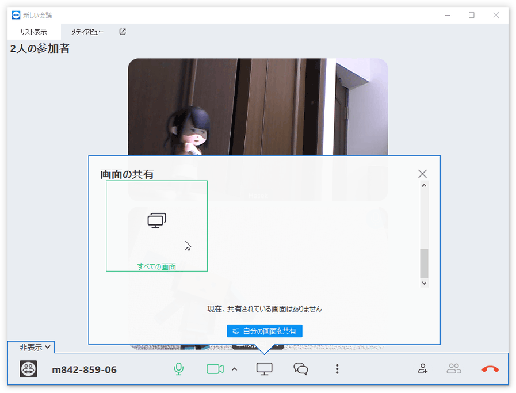Mute the microphone in the meeting toolbar
The image size is (516, 393).
click(179, 369)
